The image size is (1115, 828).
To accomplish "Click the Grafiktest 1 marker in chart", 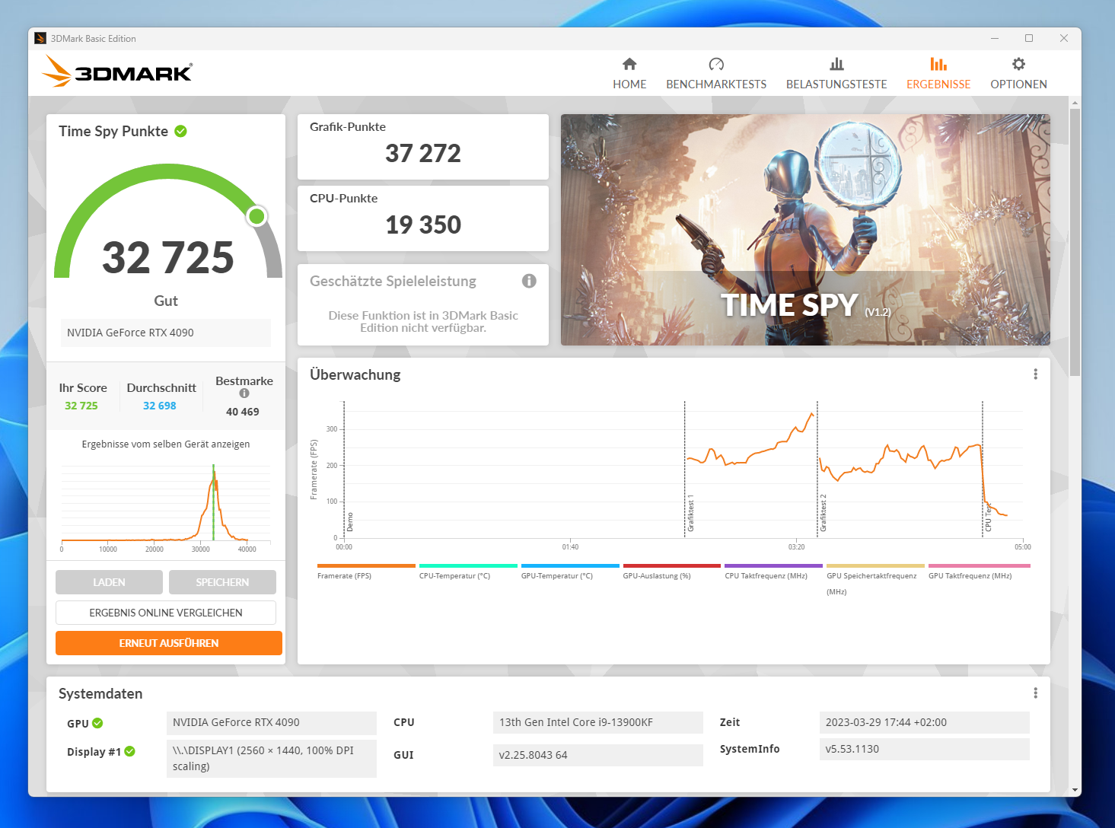I will [690, 514].
